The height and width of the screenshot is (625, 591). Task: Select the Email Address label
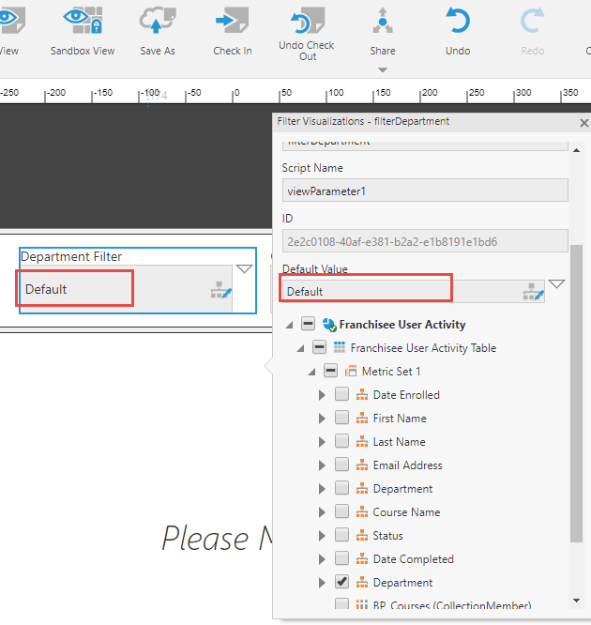tap(407, 465)
